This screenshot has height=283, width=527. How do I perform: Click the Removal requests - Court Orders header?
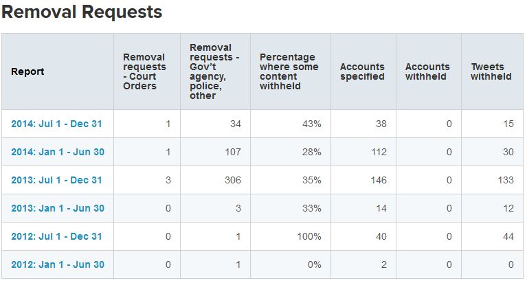pos(144,71)
